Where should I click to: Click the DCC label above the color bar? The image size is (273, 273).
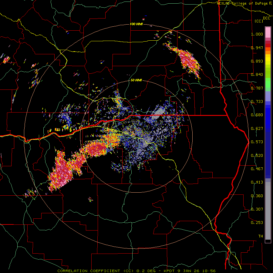(x=266, y=18)
